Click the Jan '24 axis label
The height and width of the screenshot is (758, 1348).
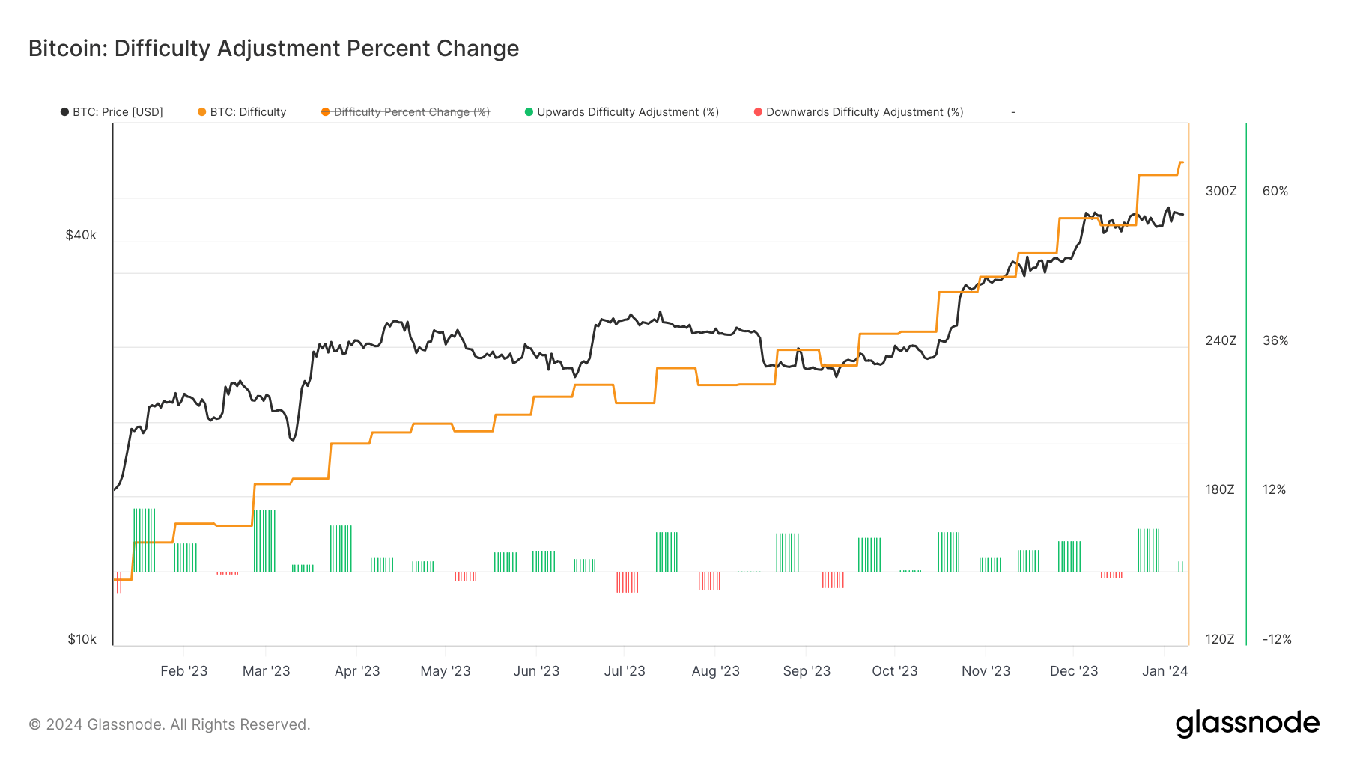coord(1165,671)
